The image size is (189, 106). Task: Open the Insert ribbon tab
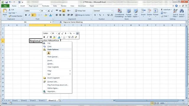pyautogui.click(x=22, y=6)
